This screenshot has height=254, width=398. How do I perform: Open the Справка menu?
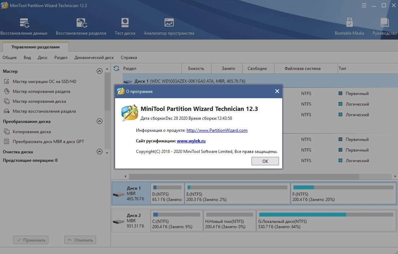[x=129, y=58]
